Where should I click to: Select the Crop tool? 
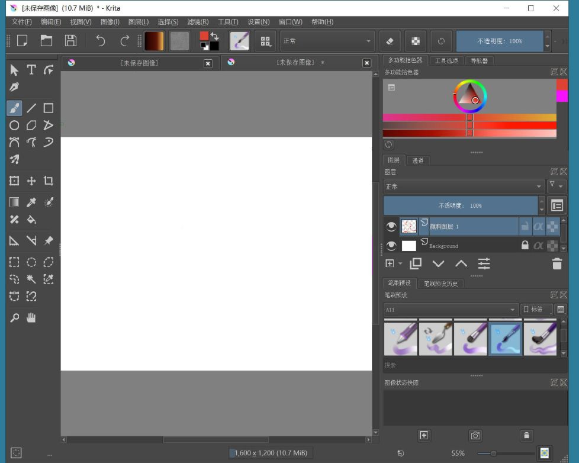point(48,181)
